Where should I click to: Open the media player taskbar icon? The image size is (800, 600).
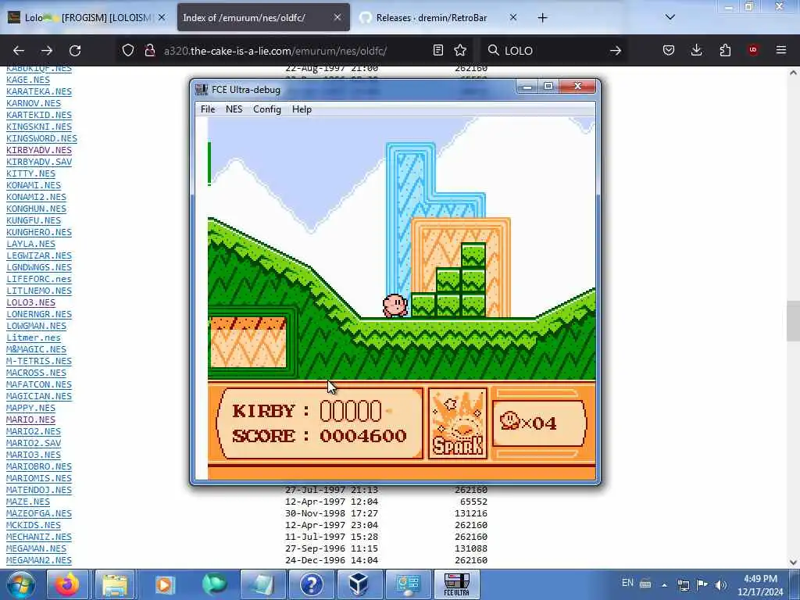tap(165, 584)
